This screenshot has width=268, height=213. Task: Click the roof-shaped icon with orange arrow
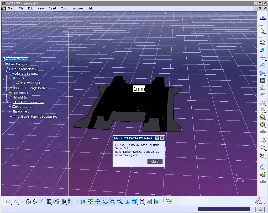coord(262,65)
